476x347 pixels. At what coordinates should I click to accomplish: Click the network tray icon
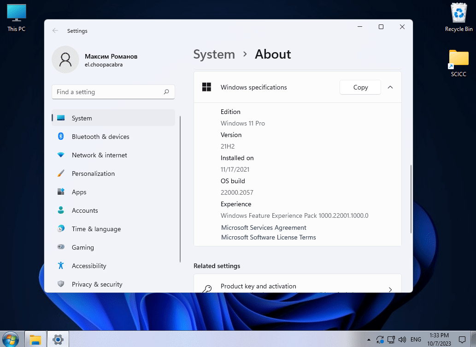(391, 340)
